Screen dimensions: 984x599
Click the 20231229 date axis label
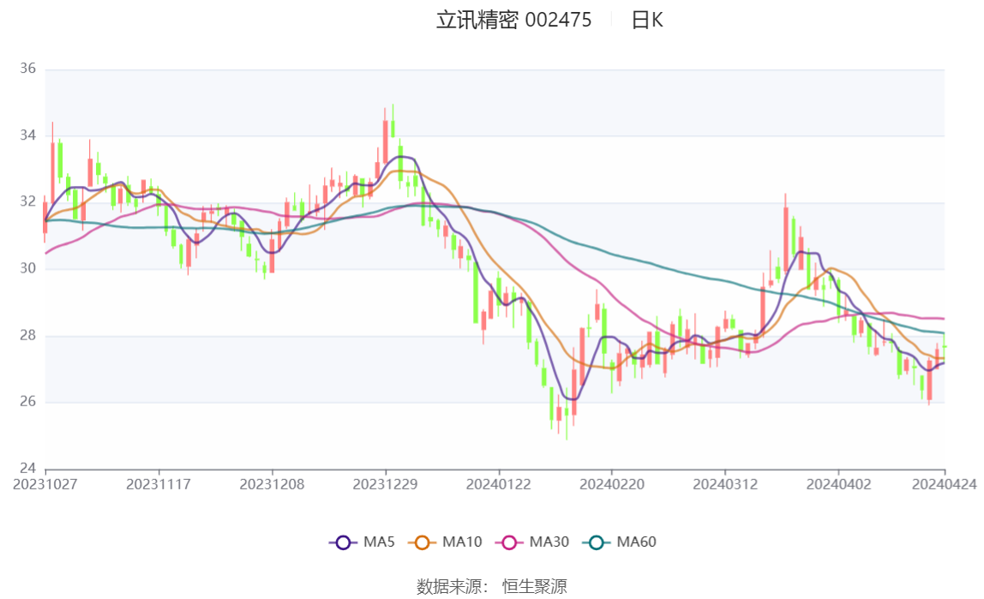click(386, 485)
